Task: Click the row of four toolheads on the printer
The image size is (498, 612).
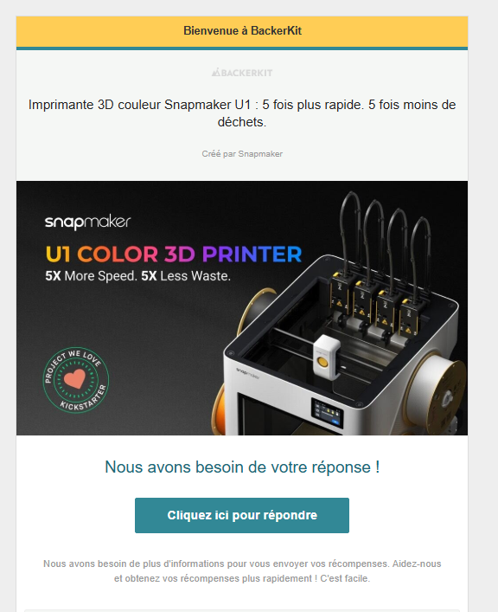Action: (x=375, y=305)
